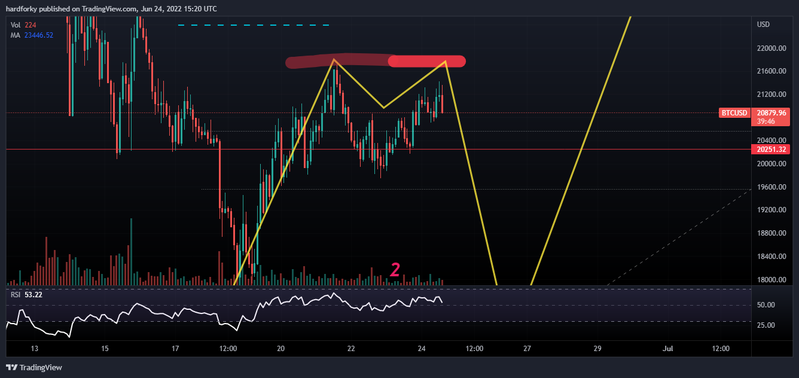Image resolution: width=799 pixels, height=378 pixels.
Task: Click the 18400.00 price axis label
Action: tap(772, 257)
